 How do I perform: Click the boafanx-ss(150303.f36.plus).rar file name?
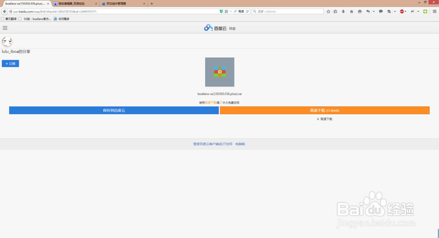click(x=220, y=94)
